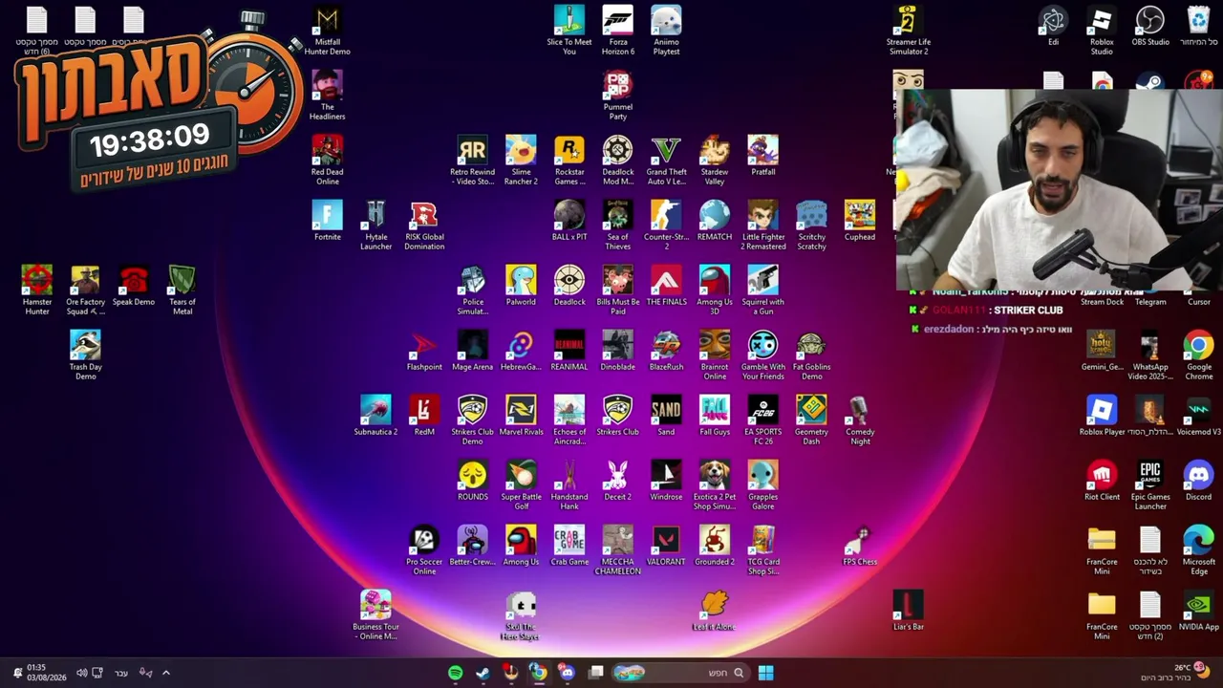
Task: Open the Windows Start menu
Action: [765, 673]
